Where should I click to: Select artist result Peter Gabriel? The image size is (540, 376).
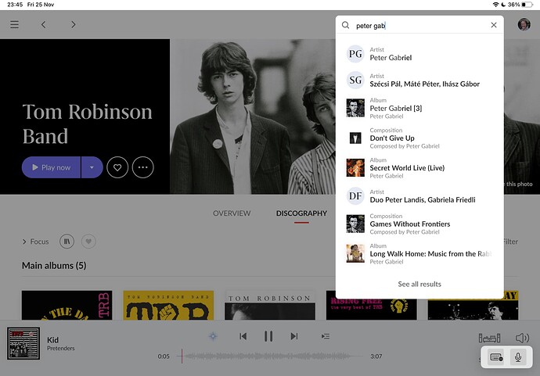click(x=419, y=54)
